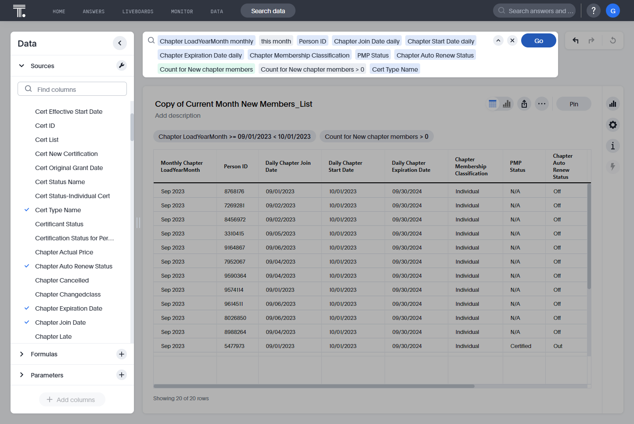
Task: Open the MONITOR nav item
Action: (182, 11)
